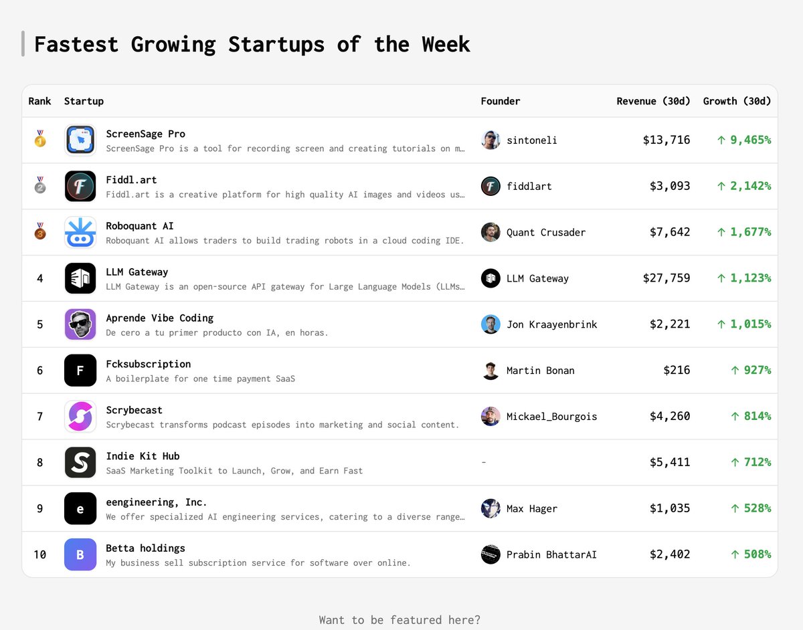This screenshot has width=803, height=630.
Task: Visit Mickael_Bourgois founder link
Action: pyautogui.click(x=551, y=417)
